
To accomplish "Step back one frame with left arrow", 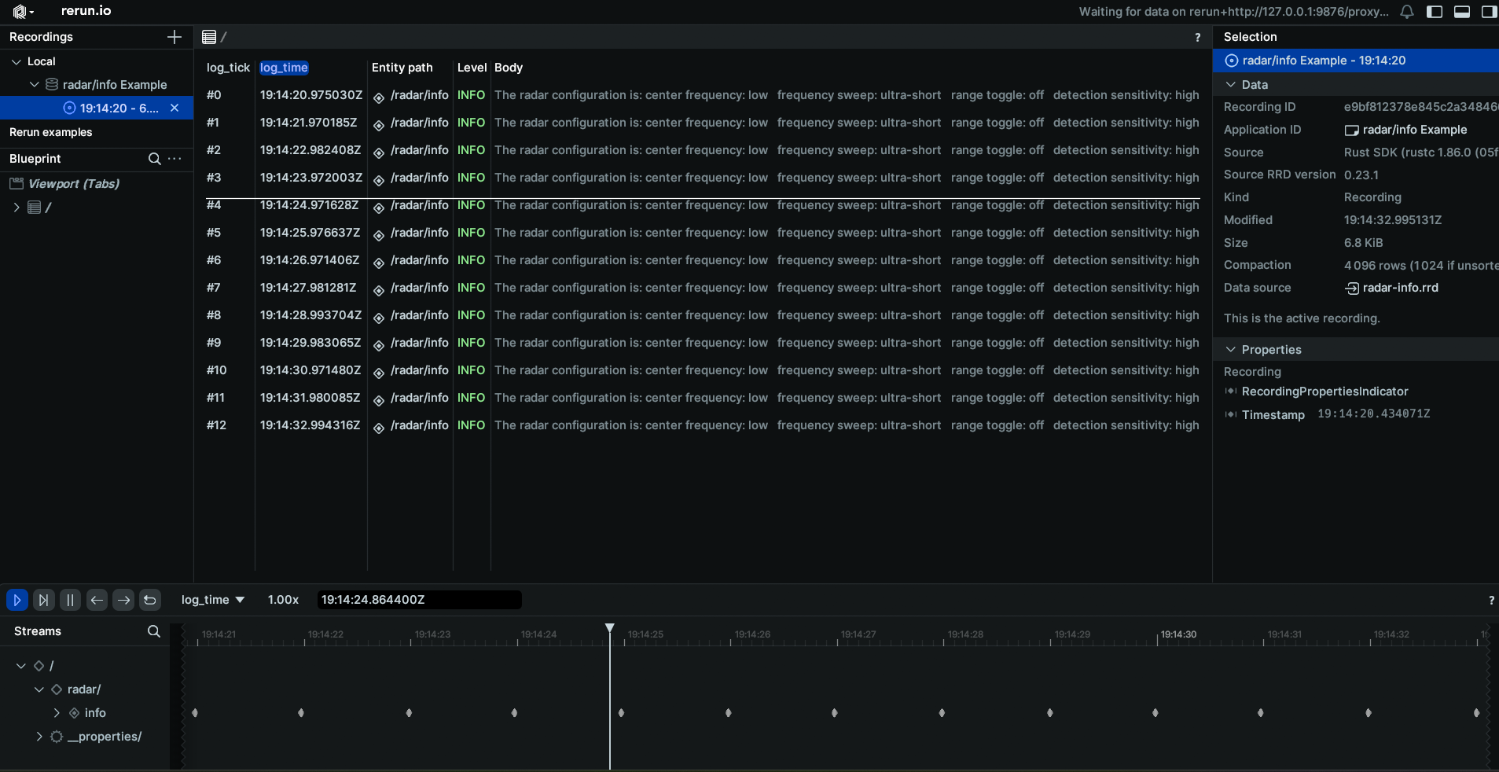I will tap(97, 600).
